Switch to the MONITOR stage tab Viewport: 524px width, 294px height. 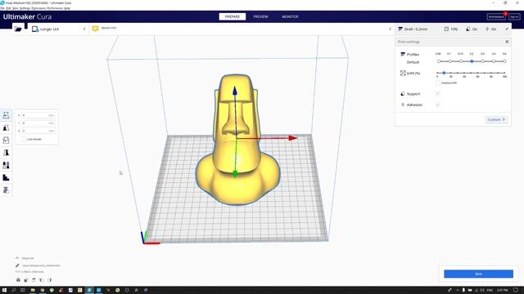pos(290,16)
